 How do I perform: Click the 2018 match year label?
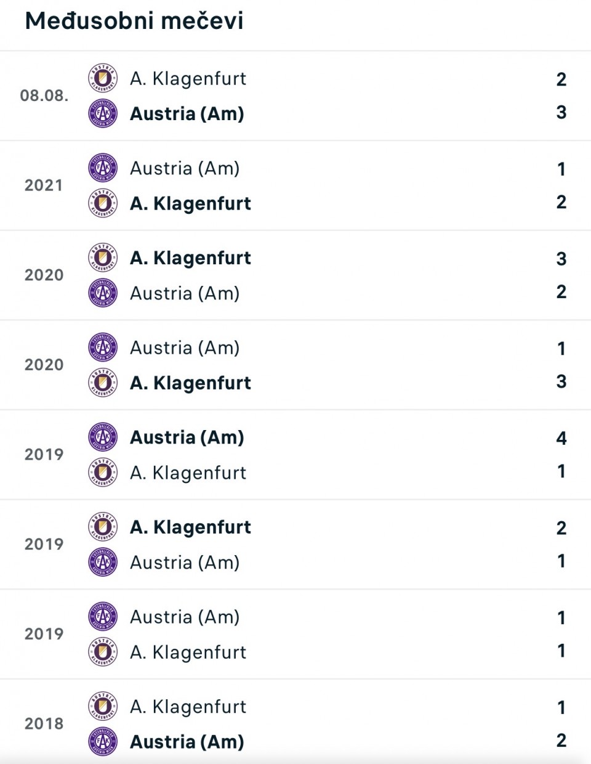coord(44,724)
